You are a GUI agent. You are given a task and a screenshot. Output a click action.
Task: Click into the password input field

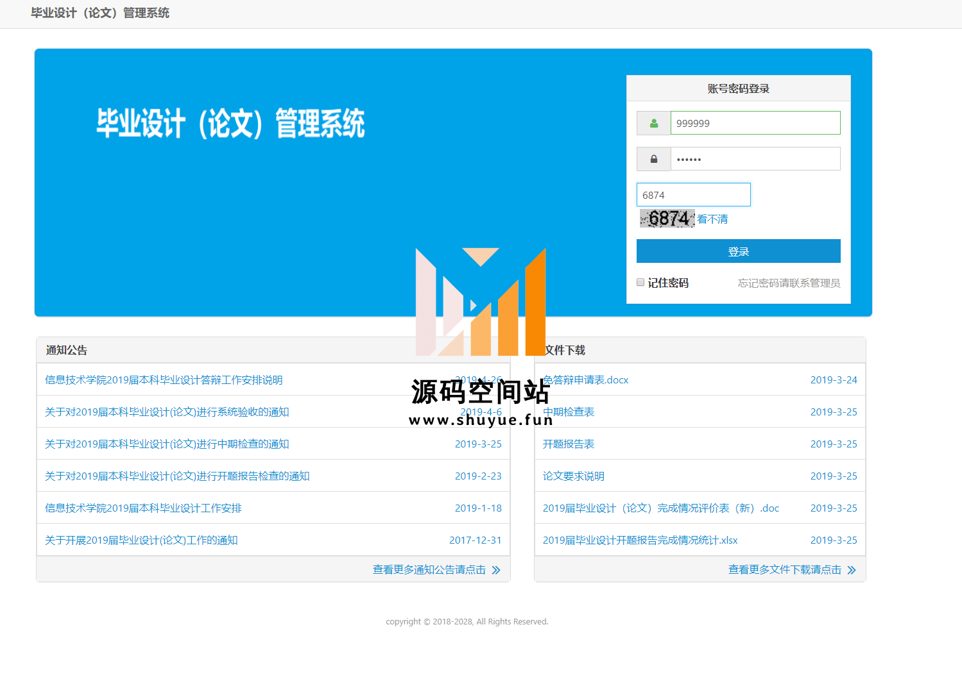tap(755, 159)
